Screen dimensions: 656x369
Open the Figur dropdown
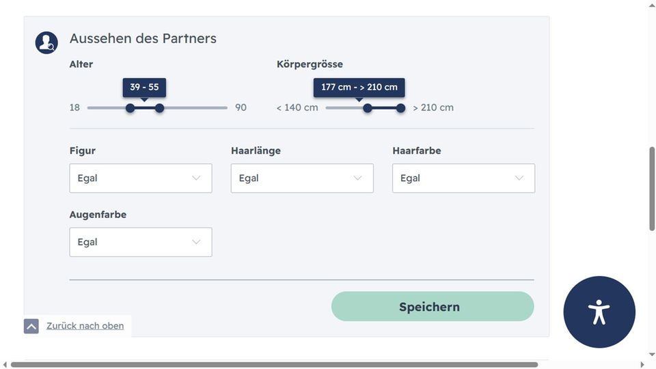click(140, 178)
